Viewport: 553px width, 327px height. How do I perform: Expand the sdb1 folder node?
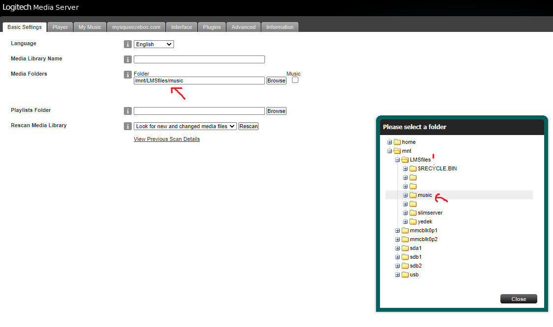[x=398, y=257]
